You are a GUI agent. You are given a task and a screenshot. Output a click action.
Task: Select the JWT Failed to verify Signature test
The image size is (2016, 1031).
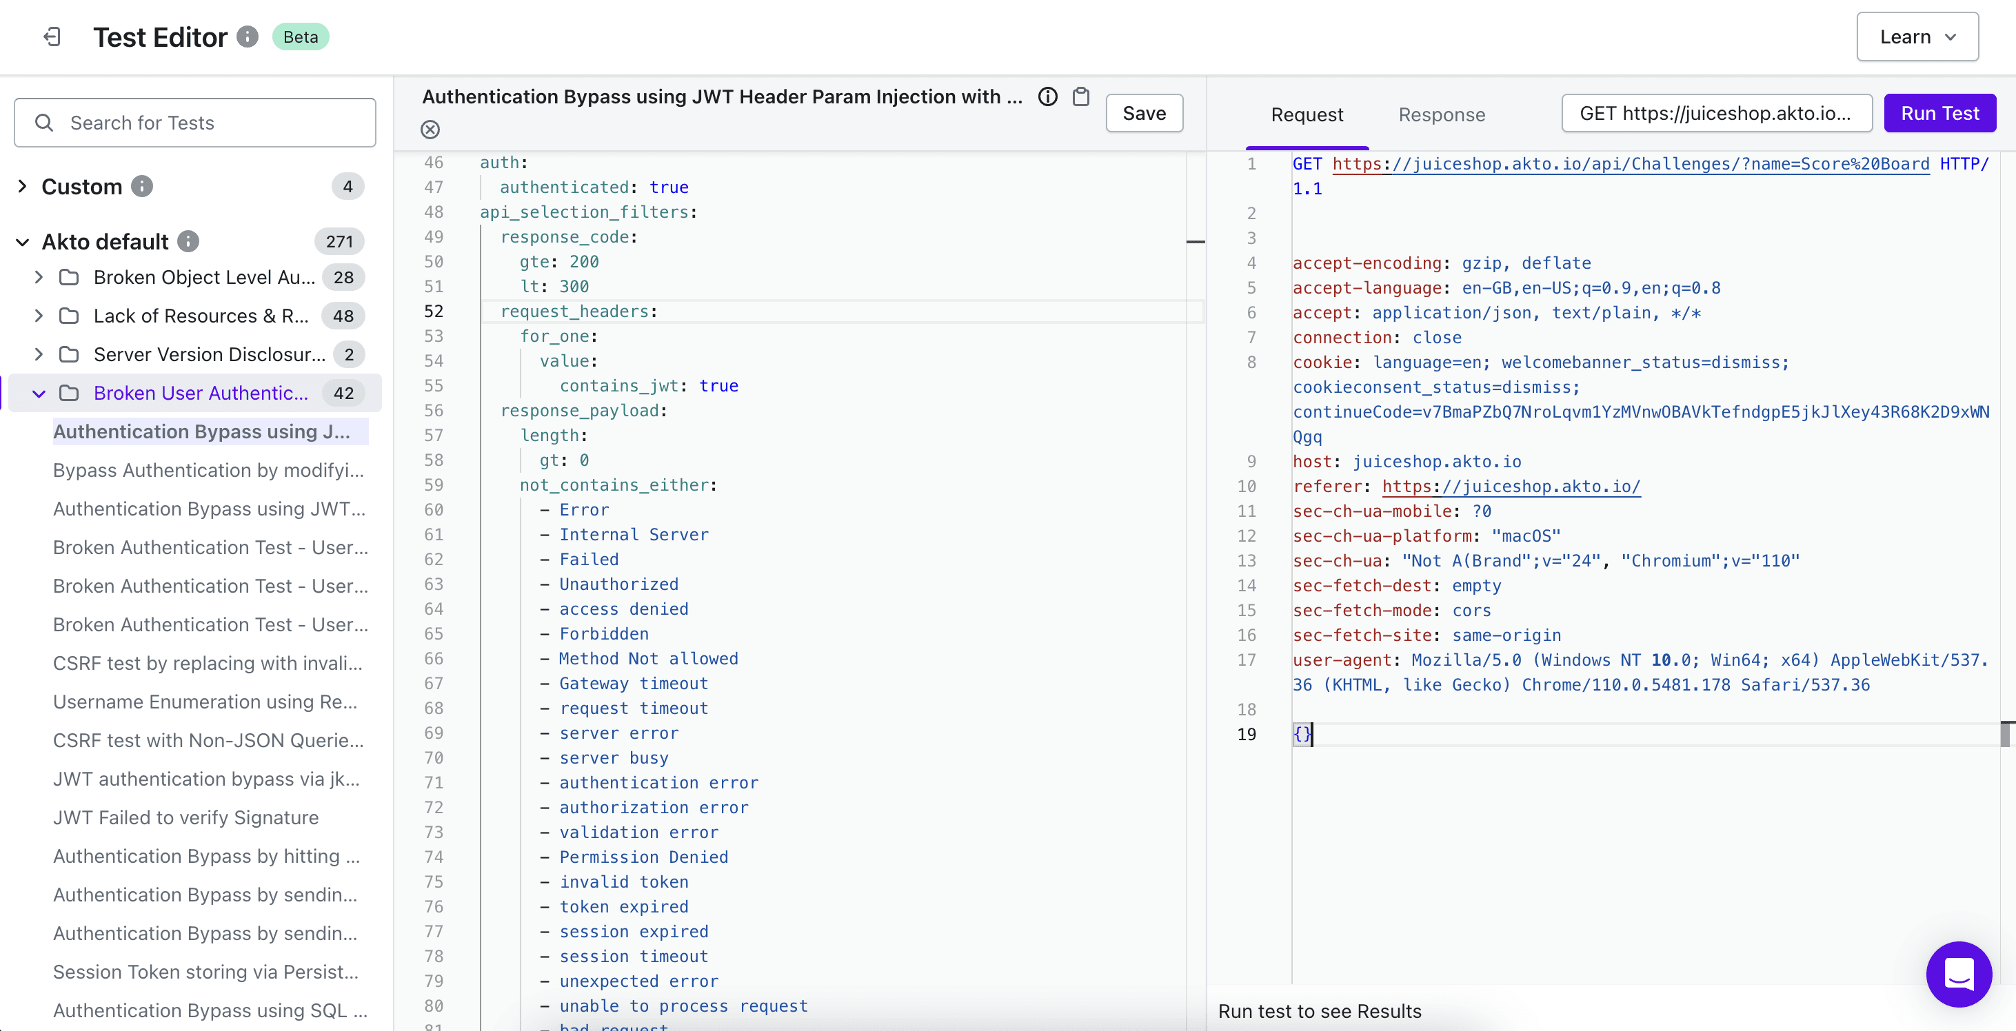click(185, 817)
